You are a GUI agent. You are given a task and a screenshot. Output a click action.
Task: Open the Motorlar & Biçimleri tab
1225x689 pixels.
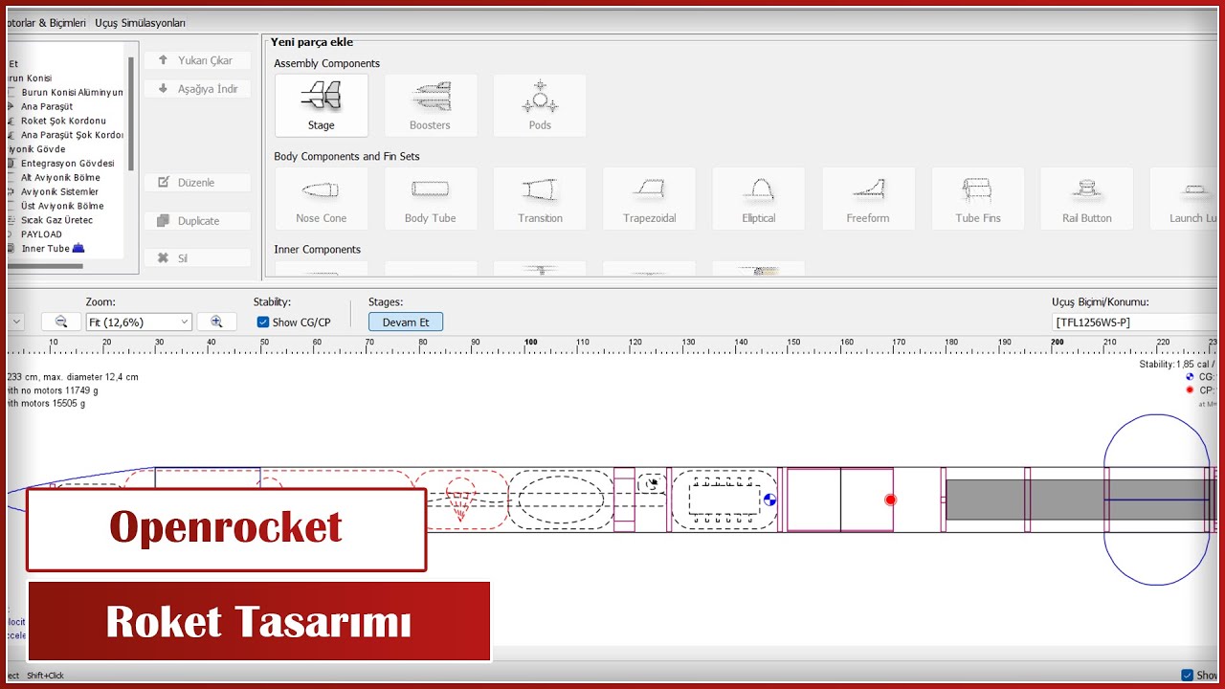click(46, 23)
